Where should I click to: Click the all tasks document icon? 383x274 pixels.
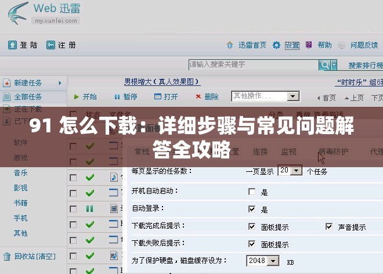click(x=6, y=97)
